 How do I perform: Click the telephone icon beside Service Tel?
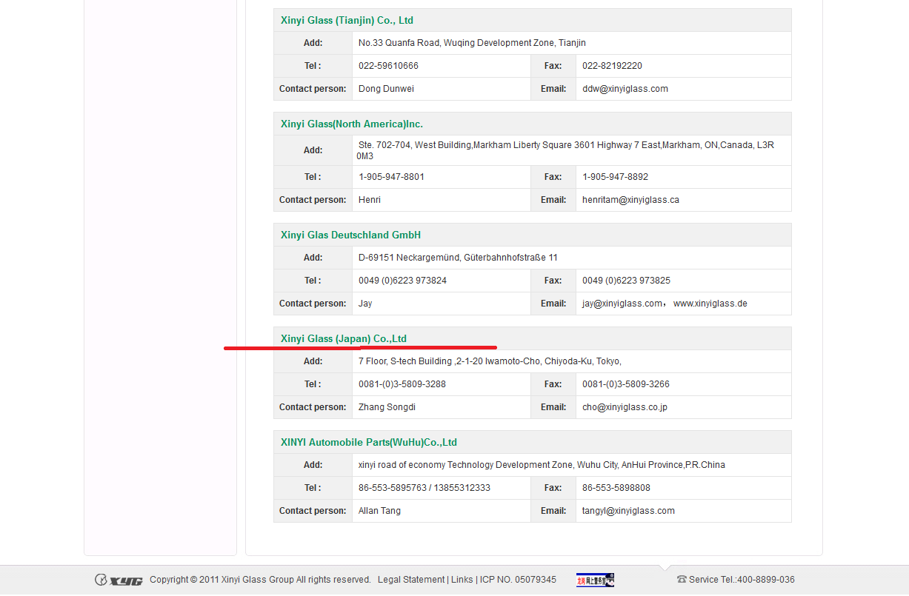click(682, 580)
